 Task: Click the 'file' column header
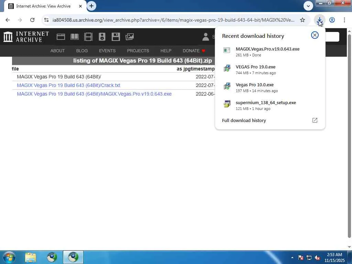tap(15, 69)
